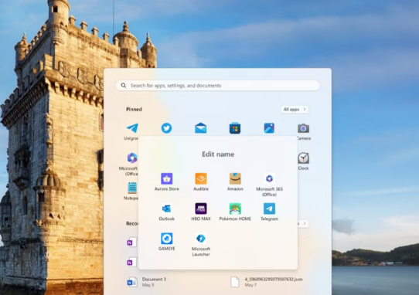Image resolution: width=419 pixels, height=295 pixels.
Task: Launch Audible from the folder
Action: [x=201, y=181]
